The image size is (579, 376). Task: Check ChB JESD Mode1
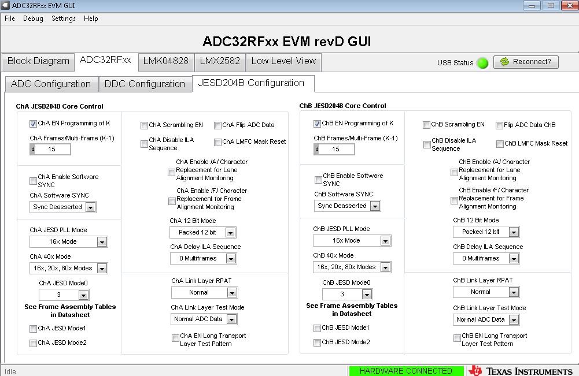[317, 328]
